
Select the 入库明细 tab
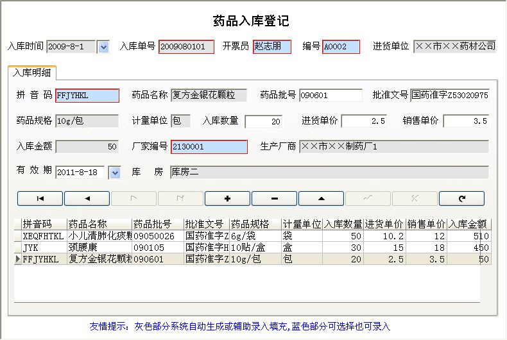point(31,72)
